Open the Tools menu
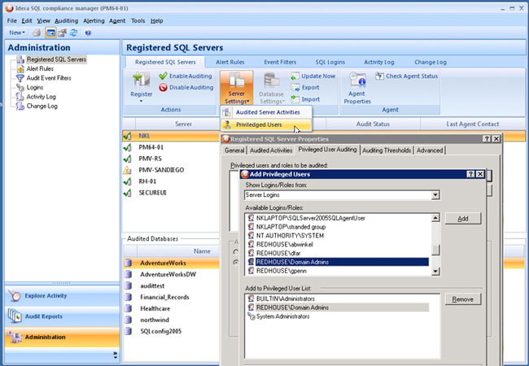The height and width of the screenshot is (366, 529). click(138, 21)
